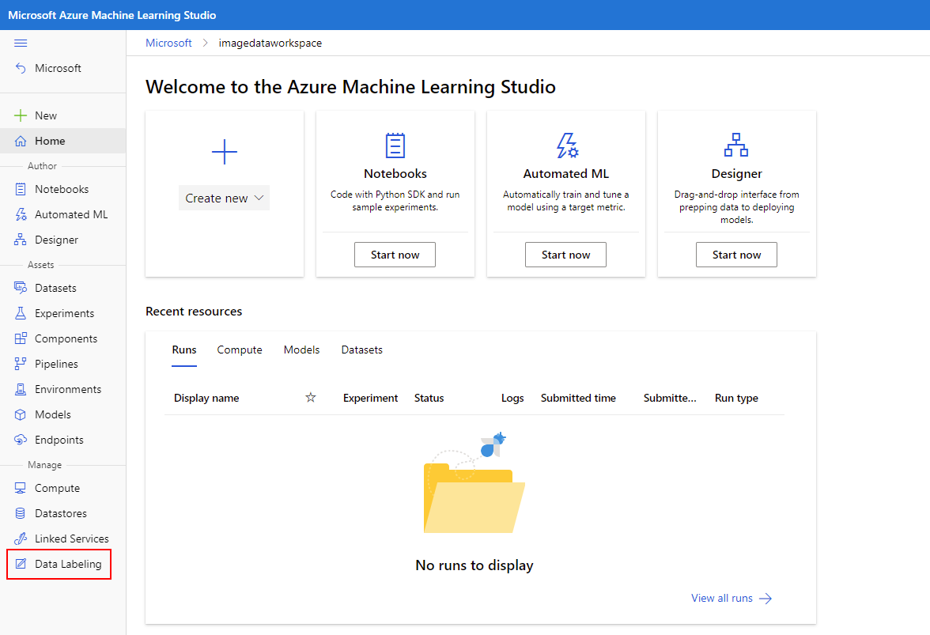Click the Components icon in sidebar
930x635 pixels.
pos(21,338)
